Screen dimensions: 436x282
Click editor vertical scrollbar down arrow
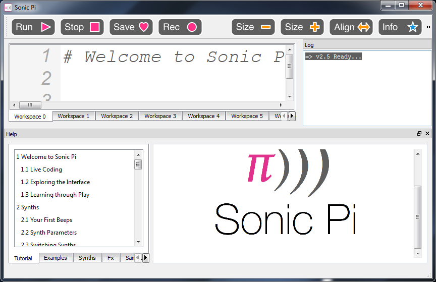pos(290,96)
